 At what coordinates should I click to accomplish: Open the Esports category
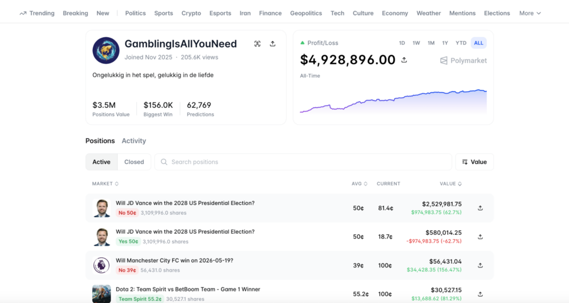click(x=220, y=13)
